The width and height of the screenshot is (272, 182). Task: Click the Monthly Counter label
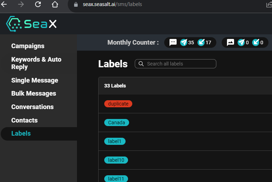point(133,42)
